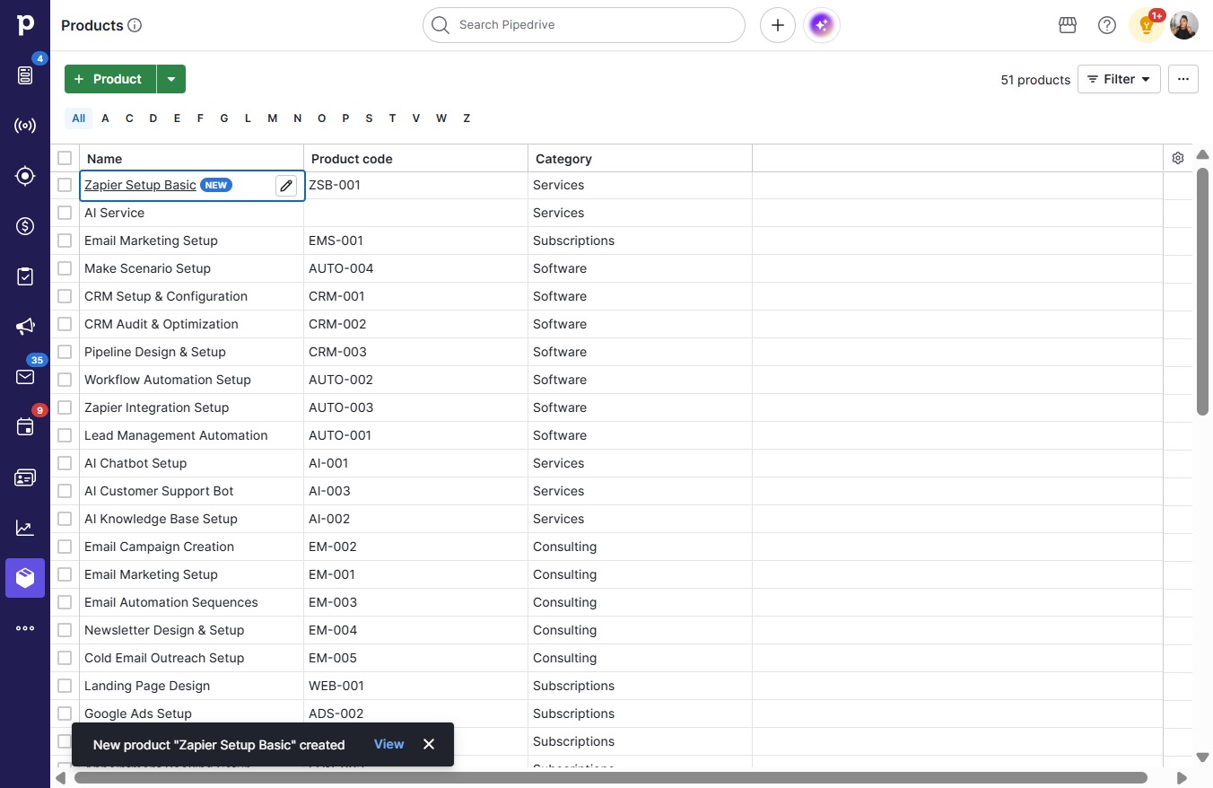Click the Google Ads Setup name
The height and width of the screenshot is (788, 1213).
click(x=138, y=714)
